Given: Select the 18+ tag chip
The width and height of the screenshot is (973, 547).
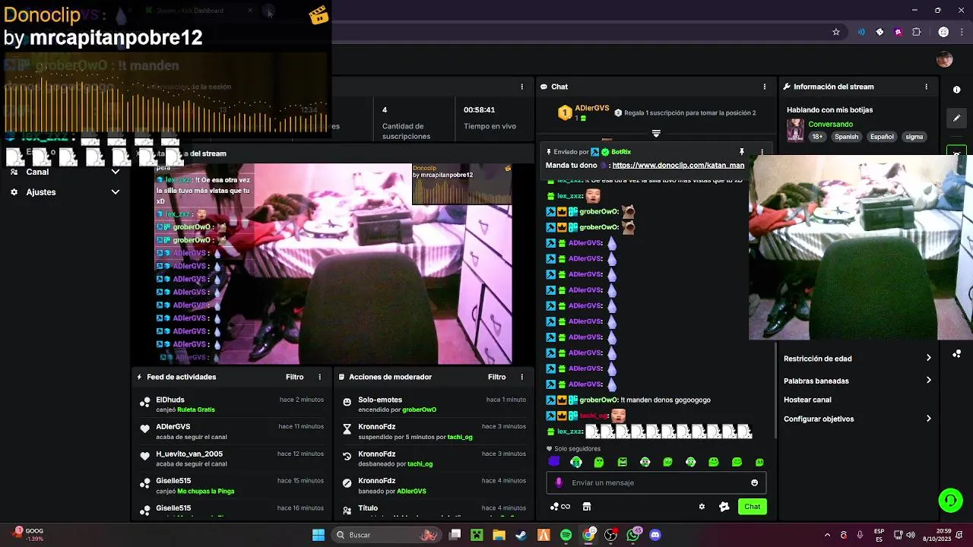Looking at the screenshot, I should click(817, 137).
